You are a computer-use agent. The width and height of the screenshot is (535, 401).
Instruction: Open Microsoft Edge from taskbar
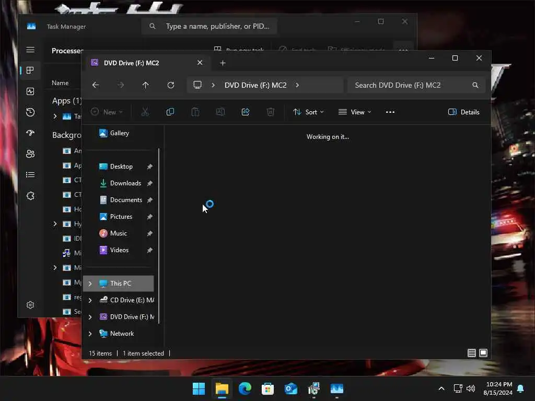click(x=245, y=388)
